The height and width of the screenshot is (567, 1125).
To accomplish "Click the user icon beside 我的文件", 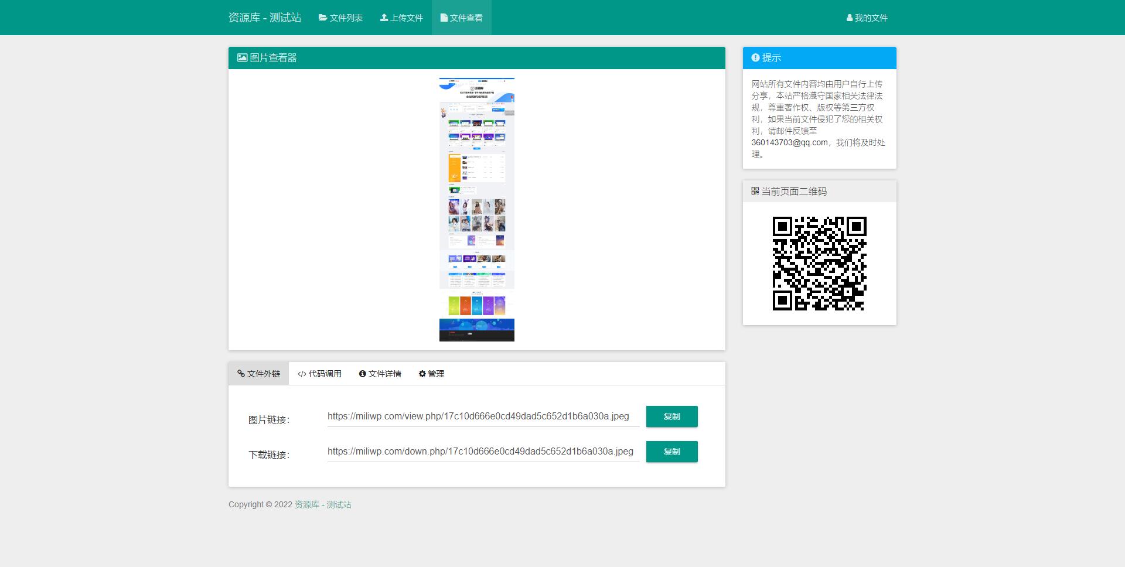I will 850,18.
